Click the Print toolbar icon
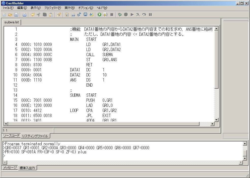Screen dimensions: 250x178 (x=24, y=15)
